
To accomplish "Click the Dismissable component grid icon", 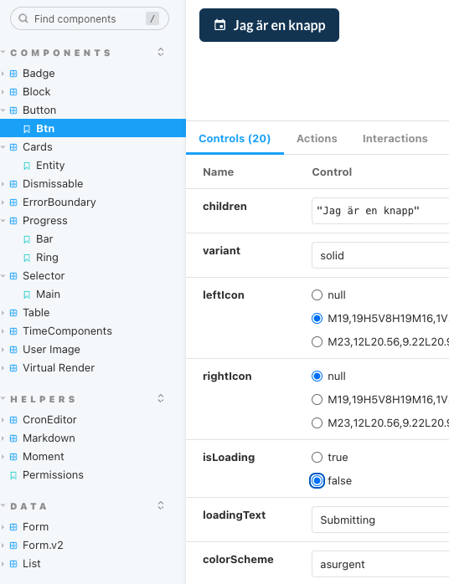I will pyautogui.click(x=13, y=184).
